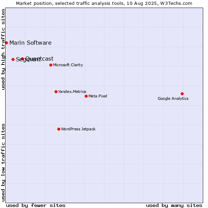Viewport: 208px width, 208px height.
Task: Click the Google Analytics red marker
Action: (182, 94)
